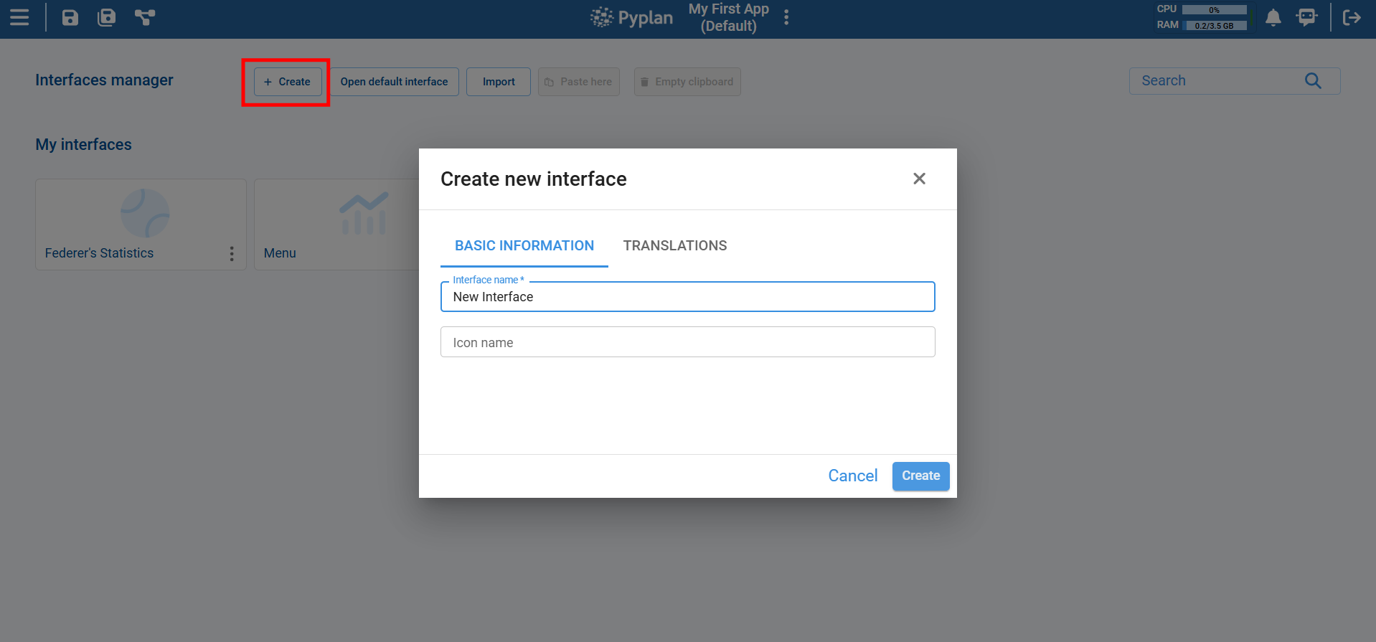Open the assistant chatbot icon
Image resolution: width=1376 pixels, height=642 pixels.
click(x=1306, y=18)
